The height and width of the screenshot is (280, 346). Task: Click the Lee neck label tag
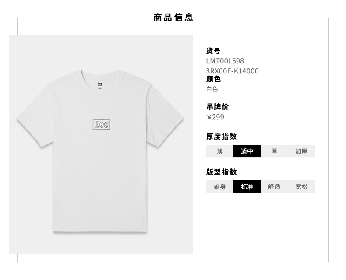[100, 85]
